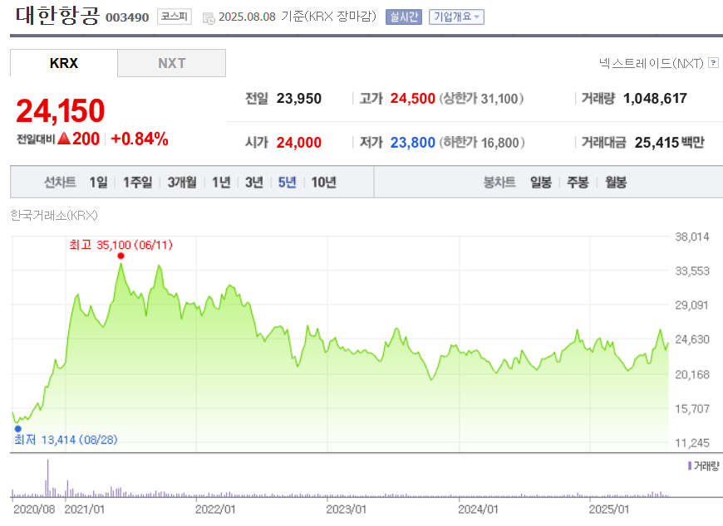Select the 10년 line chart period

(x=324, y=183)
